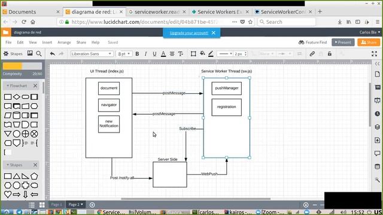Image resolution: width=383 pixels, height=215 pixels.
Task: Open the Carlos Ble account menu
Action: (370, 32)
